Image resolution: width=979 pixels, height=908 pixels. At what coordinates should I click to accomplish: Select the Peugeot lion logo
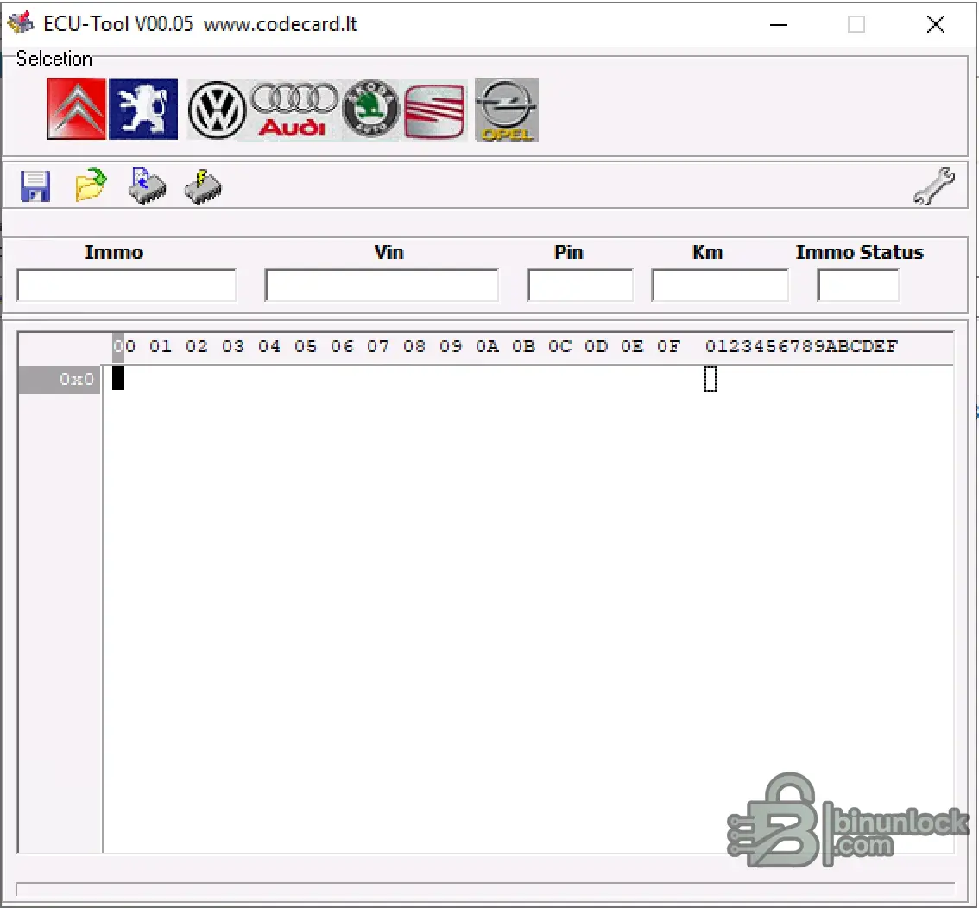click(x=143, y=109)
